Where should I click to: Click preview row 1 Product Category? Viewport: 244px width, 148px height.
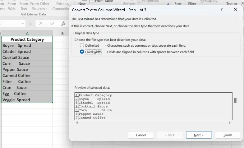click(95, 95)
